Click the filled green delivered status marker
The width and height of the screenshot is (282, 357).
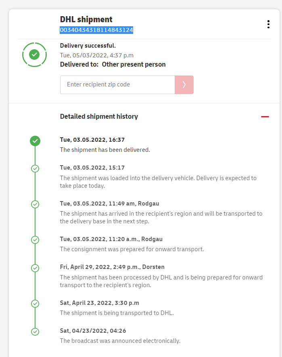[35, 141]
